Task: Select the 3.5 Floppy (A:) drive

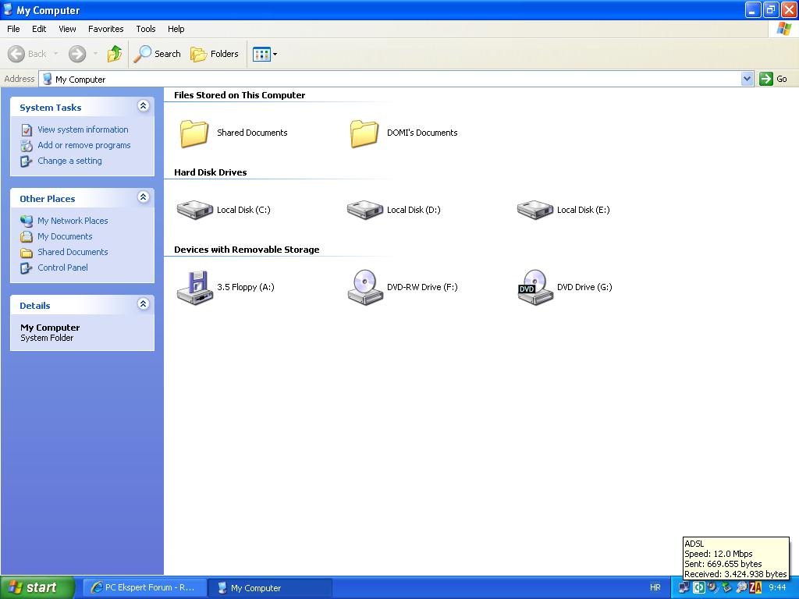Action: pos(194,287)
